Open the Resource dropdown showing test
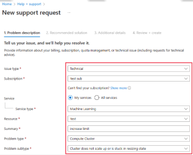The image size is (193, 155). click(x=129, y=119)
